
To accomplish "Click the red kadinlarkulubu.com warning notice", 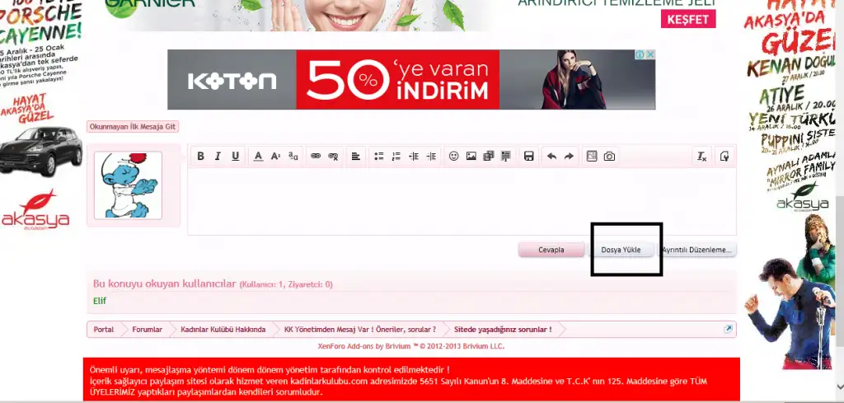I will [411, 379].
